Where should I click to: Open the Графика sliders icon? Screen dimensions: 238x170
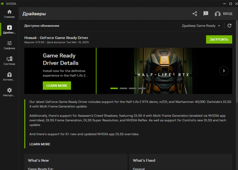[9, 43]
